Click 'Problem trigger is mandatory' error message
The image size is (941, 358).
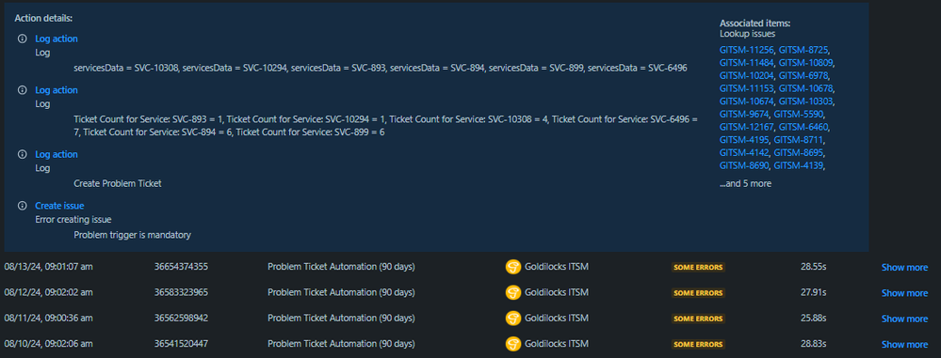tap(132, 235)
